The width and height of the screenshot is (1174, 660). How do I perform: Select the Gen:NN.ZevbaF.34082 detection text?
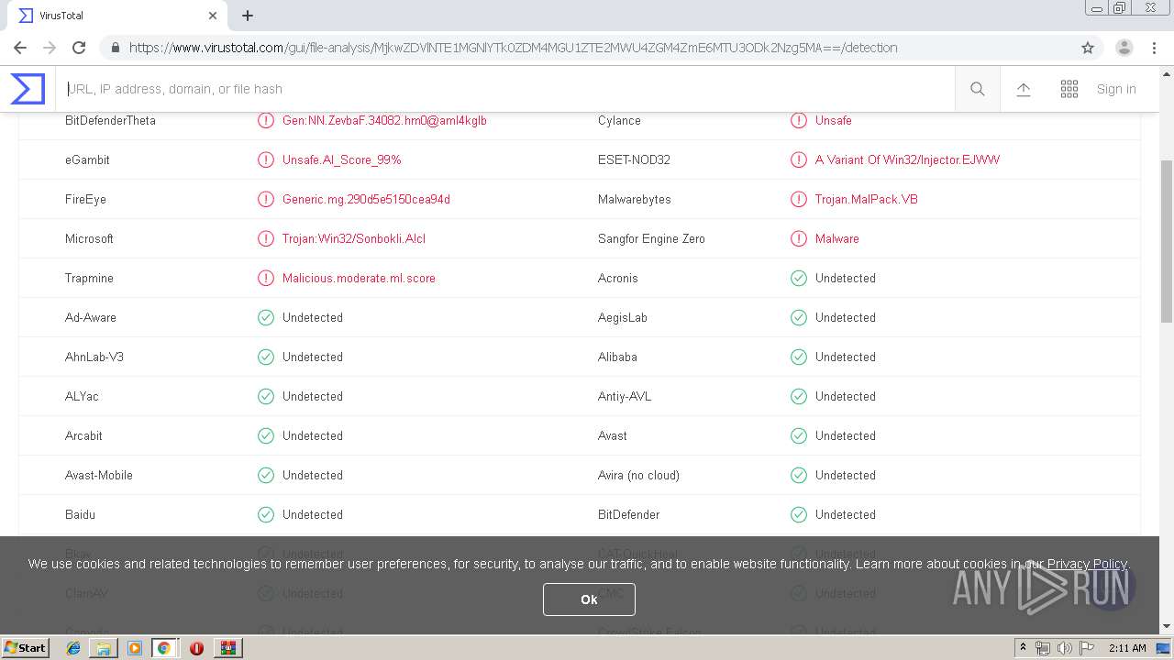pos(384,120)
